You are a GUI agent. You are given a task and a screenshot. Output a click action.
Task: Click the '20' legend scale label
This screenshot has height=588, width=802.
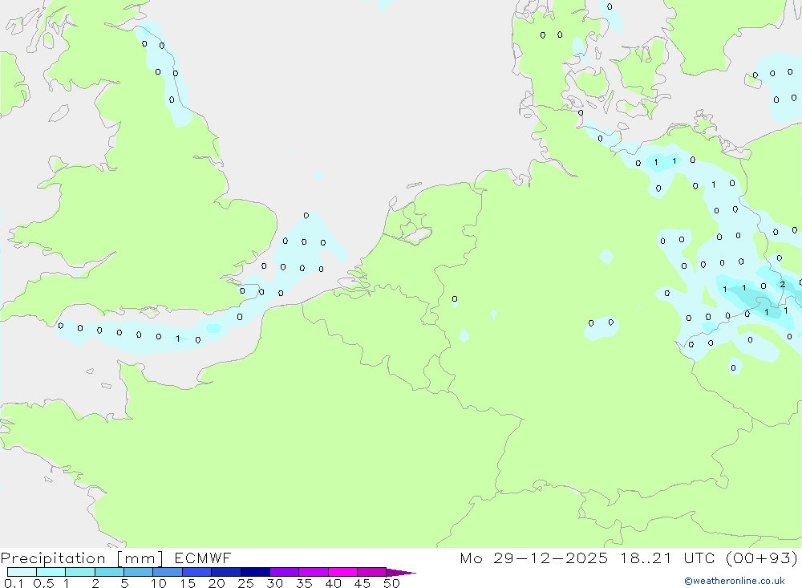tap(217, 583)
